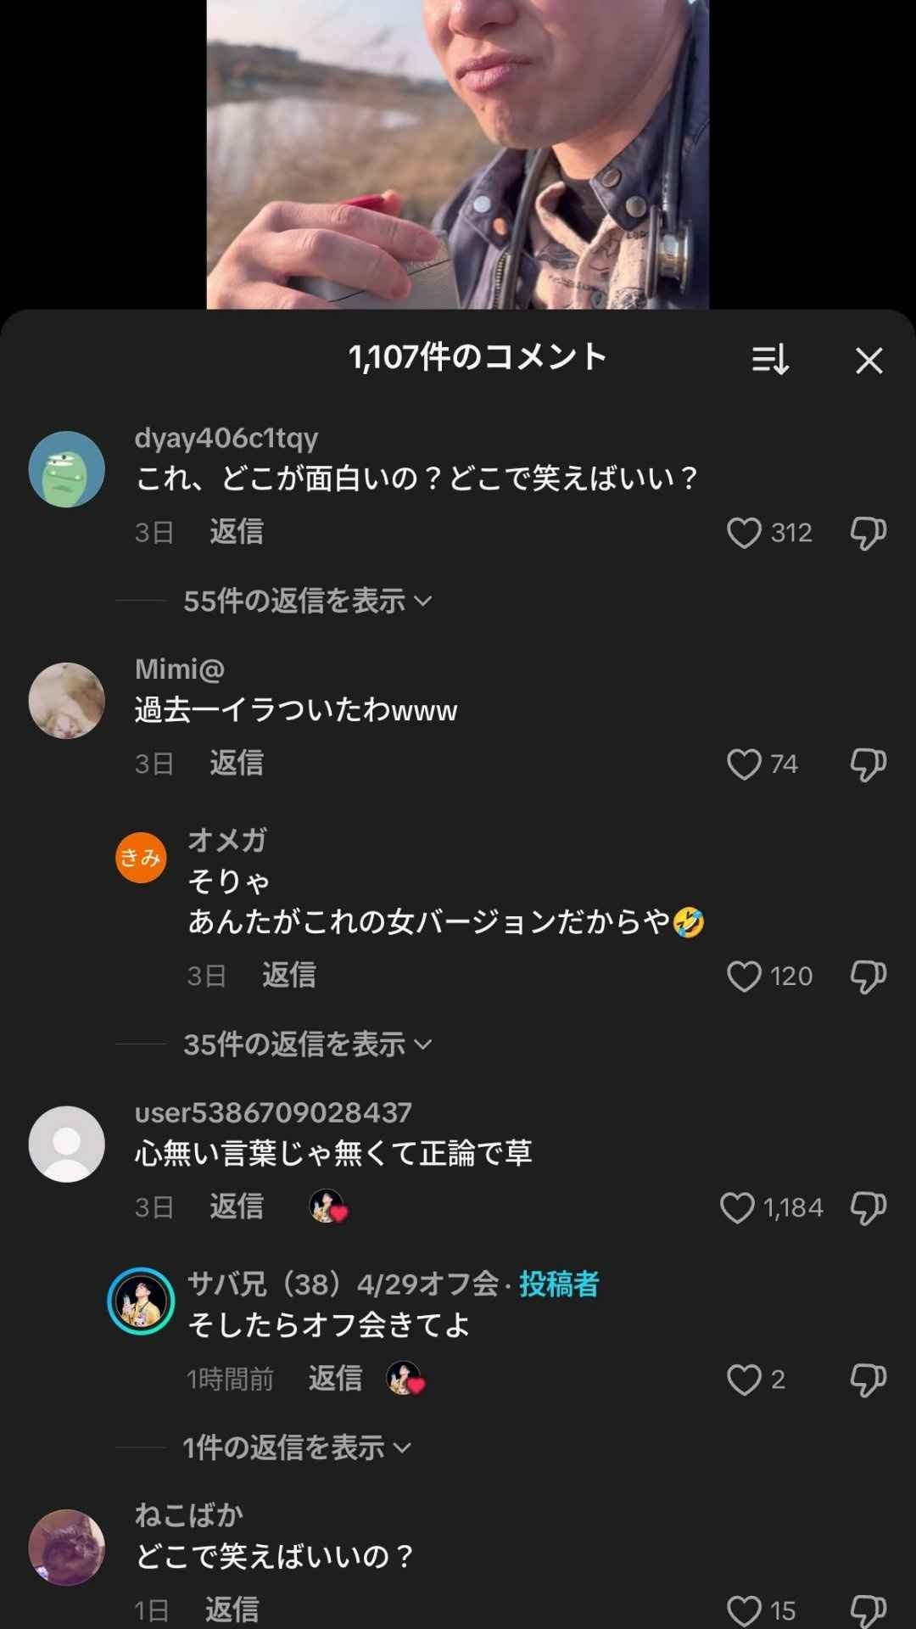
Task: Dislike Mimi@'s comment
Action: [868, 764]
